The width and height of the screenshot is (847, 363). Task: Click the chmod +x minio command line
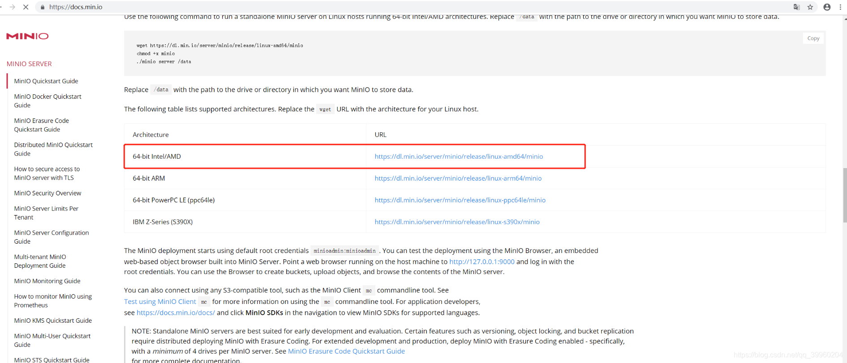(x=156, y=54)
